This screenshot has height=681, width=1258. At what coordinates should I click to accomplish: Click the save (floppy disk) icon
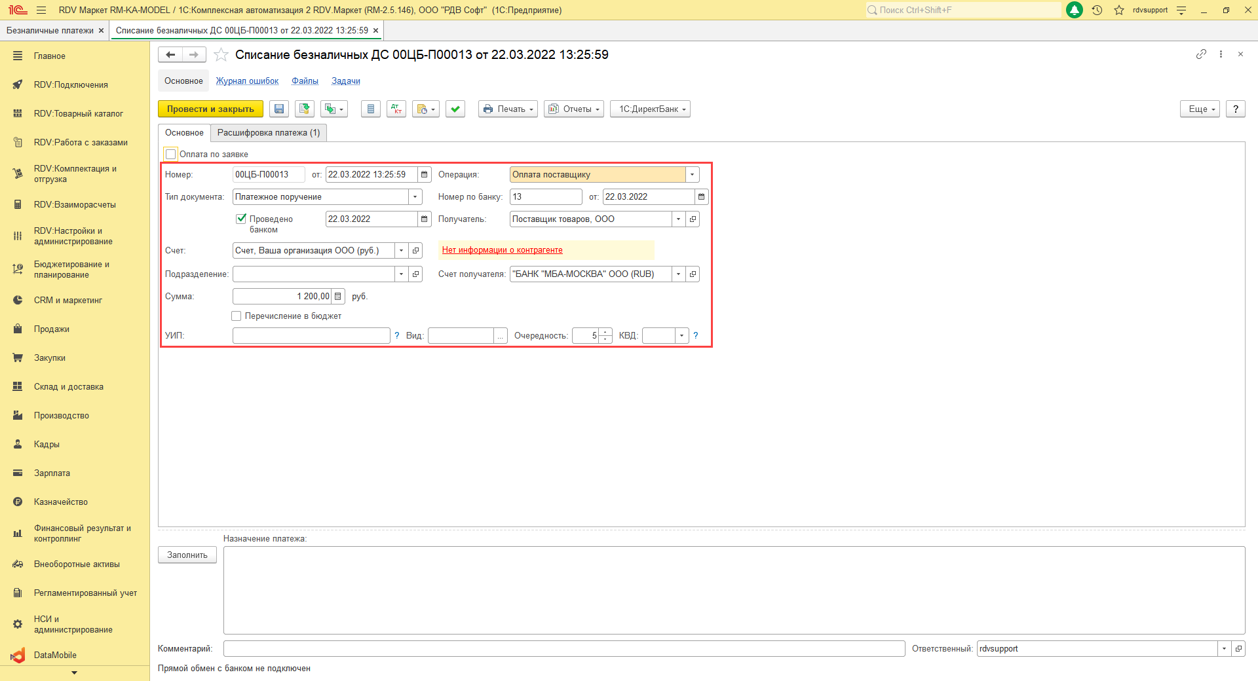tap(279, 109)
